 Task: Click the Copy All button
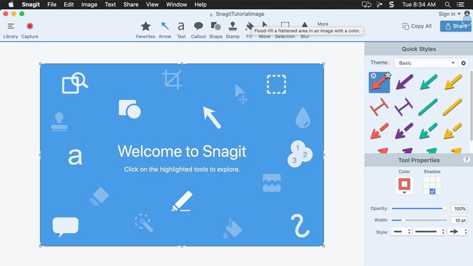click(417, 26)
